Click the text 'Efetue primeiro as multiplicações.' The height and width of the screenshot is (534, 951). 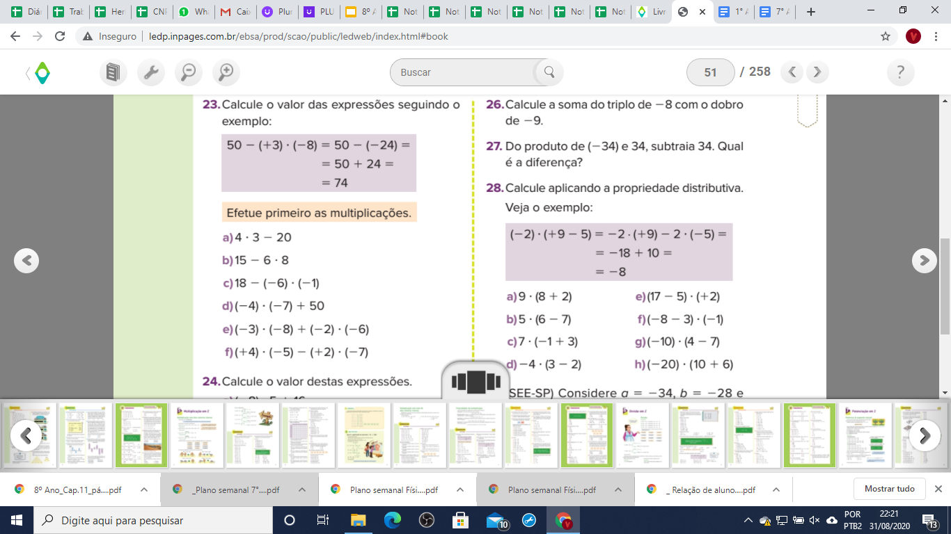coord(319,213)
